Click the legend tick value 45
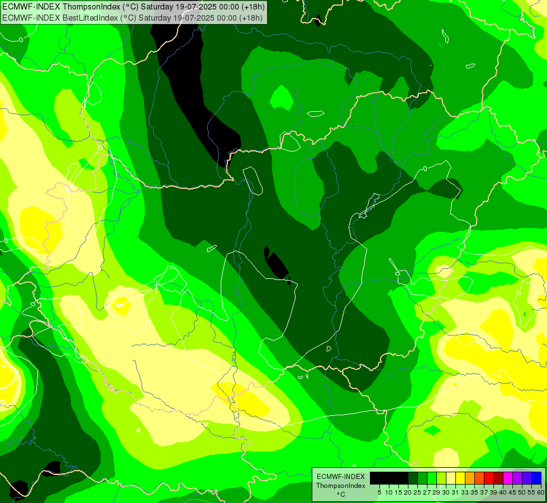This screenshot has height=503, width=547. pos(512,492)
